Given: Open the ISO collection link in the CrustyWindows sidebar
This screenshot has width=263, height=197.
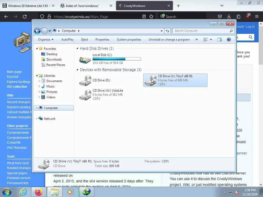Looking at the screenshot, I should 17,87.
